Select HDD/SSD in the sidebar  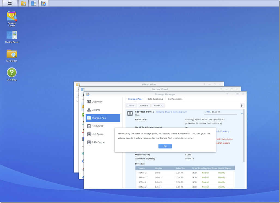coord(103,126)
